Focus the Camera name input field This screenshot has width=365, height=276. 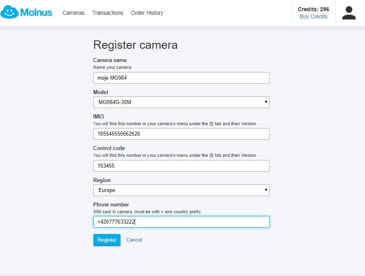coord(181,78)
